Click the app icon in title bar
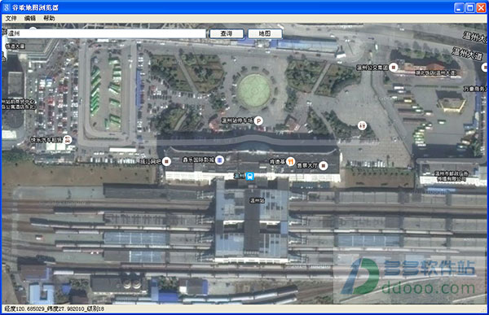 [x=7, y=7]
